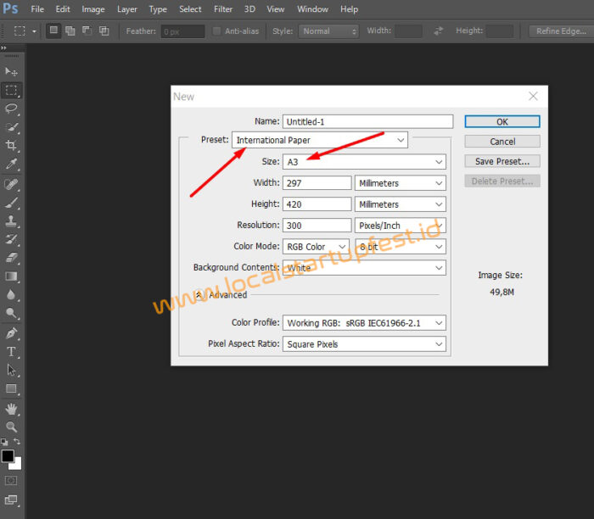Screen dimensions: 594x519
Task: Open the Layer menu
Action: tap(127, 9)
